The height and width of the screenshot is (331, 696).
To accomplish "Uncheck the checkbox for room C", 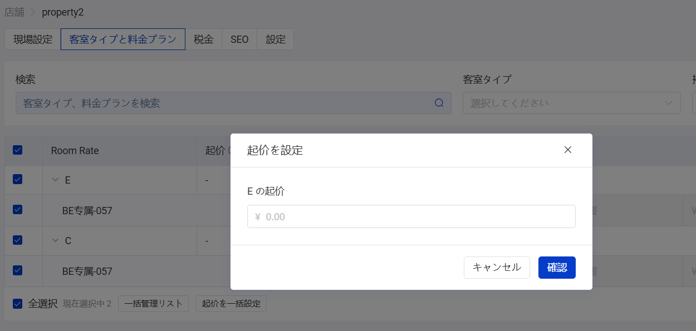I will [x=17, y=240].
